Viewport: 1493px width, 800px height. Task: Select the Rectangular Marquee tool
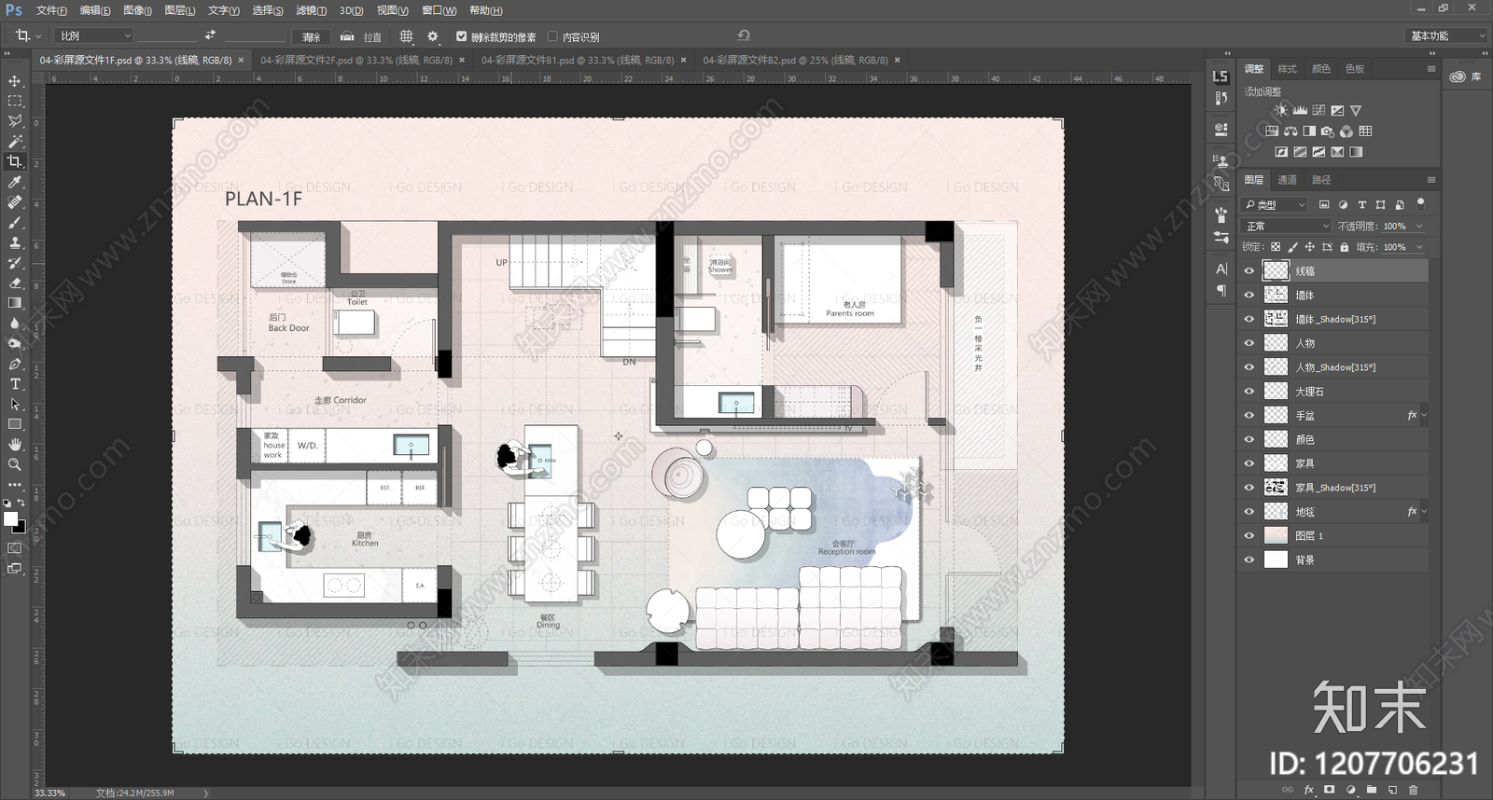tap(15, 101)
